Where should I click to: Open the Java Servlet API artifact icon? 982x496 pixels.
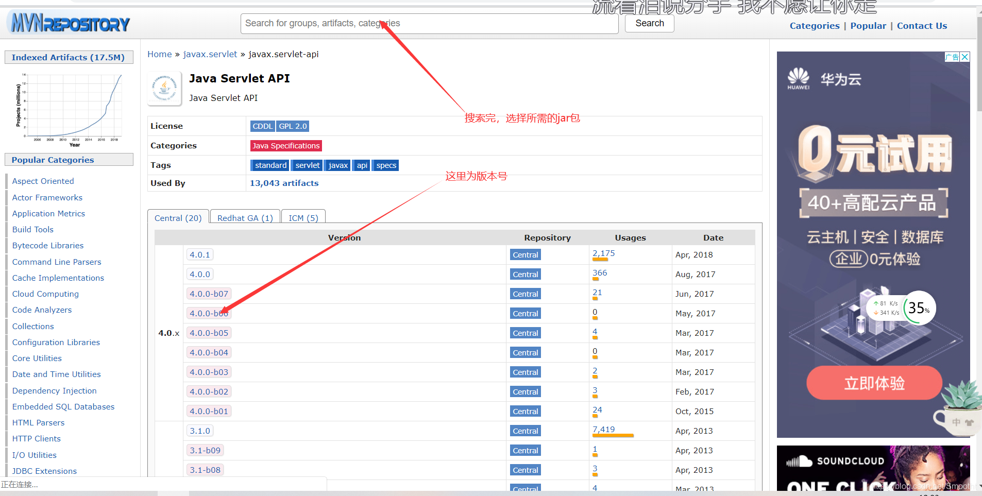pos(165,88)
